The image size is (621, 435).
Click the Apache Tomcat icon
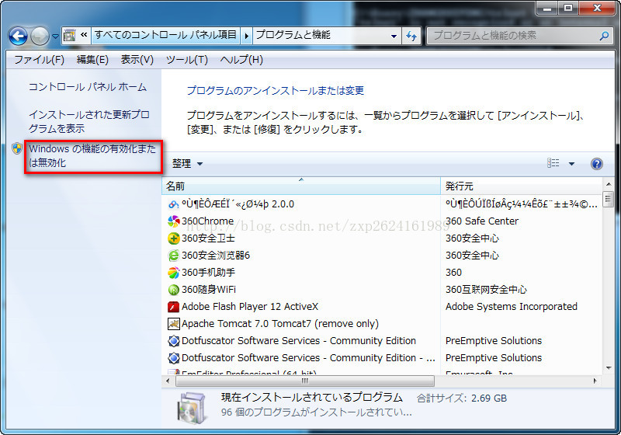(x=173, y=324)
